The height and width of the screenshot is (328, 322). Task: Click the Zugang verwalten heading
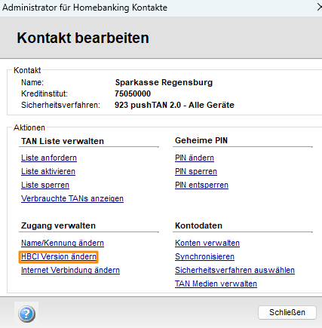58,225
